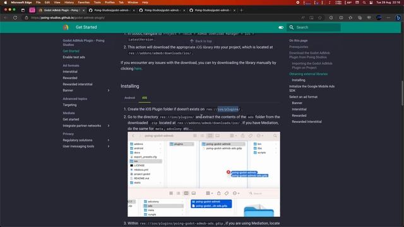The height and width of the screenshot is (227, 404).
Task: Follow the 'here' manual download link
Action: click(x=138, y=69)
